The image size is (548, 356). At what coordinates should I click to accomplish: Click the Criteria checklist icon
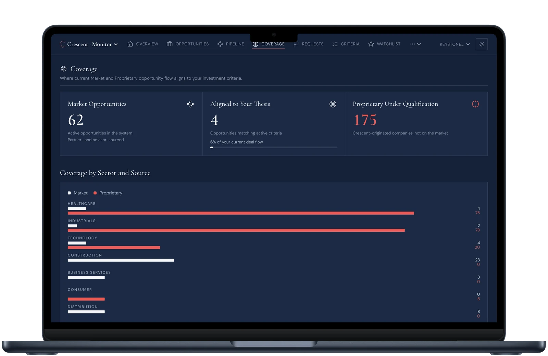pos(335,44)
